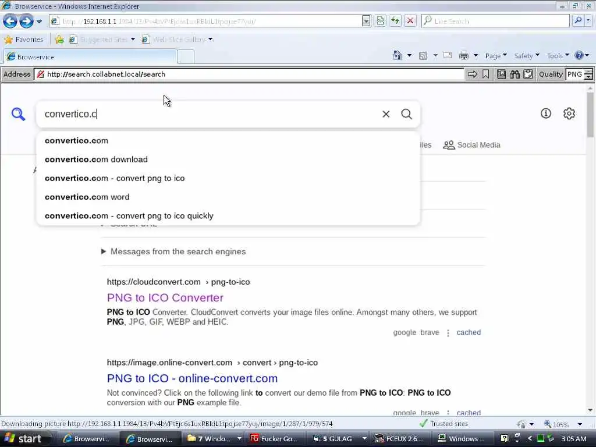Open the search info (i) icon
This screenshot has height=447, width=596.
tap(546, 113)
